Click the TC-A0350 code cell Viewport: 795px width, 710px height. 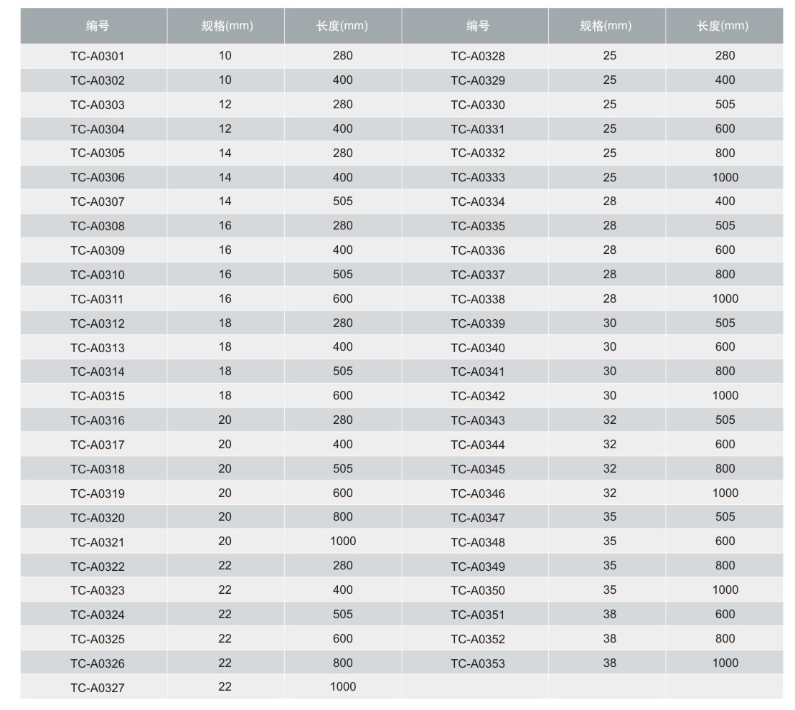coord(477,591)
